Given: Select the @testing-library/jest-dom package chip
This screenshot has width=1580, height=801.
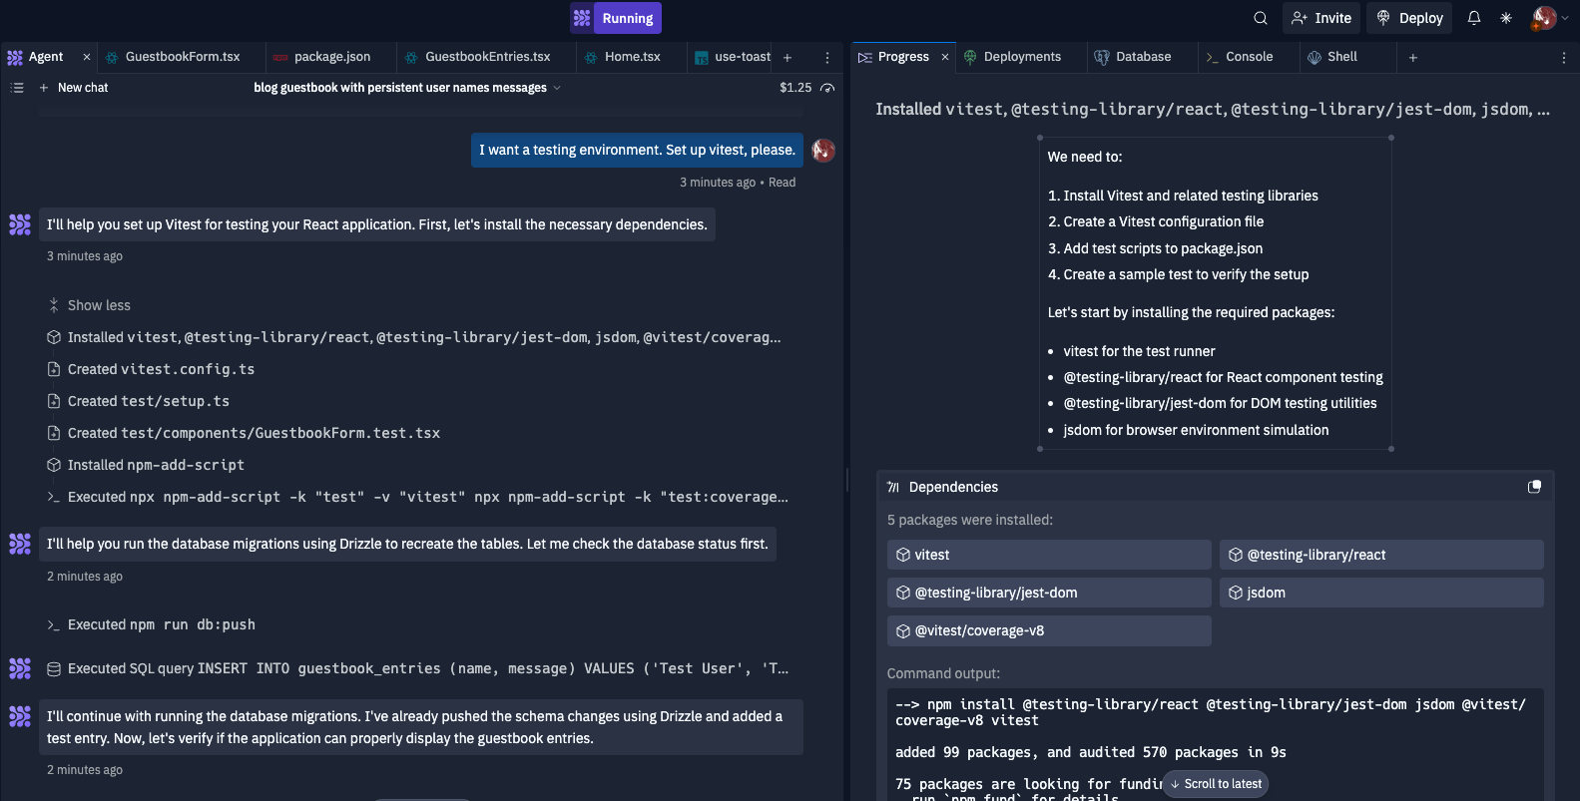Looking at the screenshot, I should (1049, 593).
